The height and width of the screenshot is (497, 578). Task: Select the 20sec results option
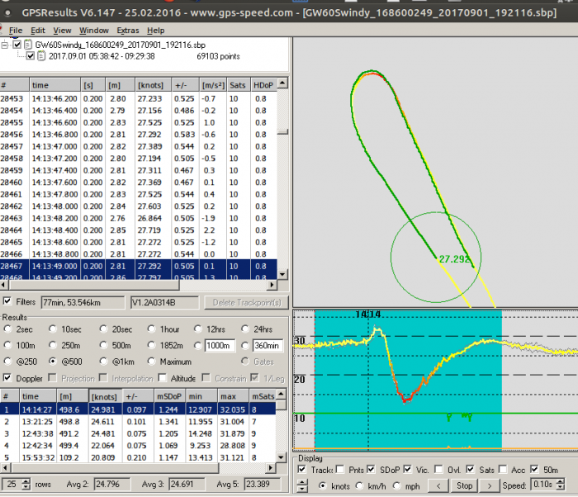pos(103,329)
